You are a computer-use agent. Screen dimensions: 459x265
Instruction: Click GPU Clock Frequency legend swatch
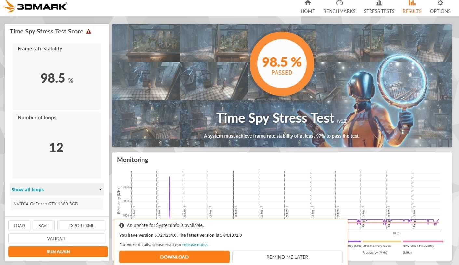(x=423, y=242)
